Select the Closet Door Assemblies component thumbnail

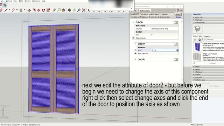(197, 47)
